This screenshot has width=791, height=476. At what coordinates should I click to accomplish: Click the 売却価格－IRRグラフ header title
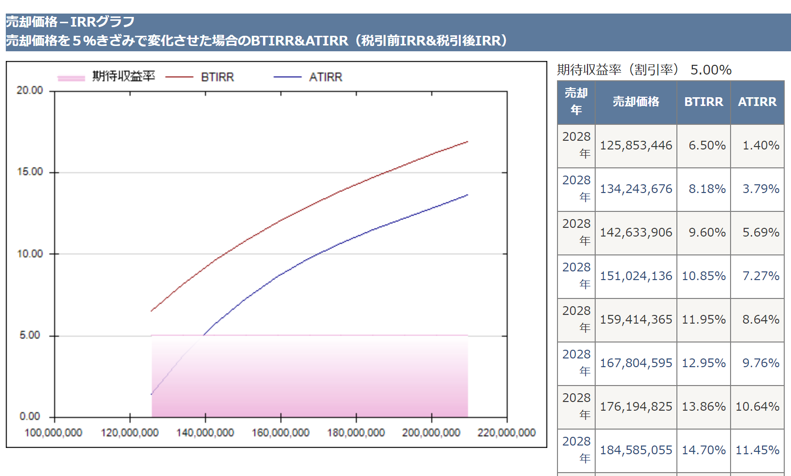click(x=70, y=22)
